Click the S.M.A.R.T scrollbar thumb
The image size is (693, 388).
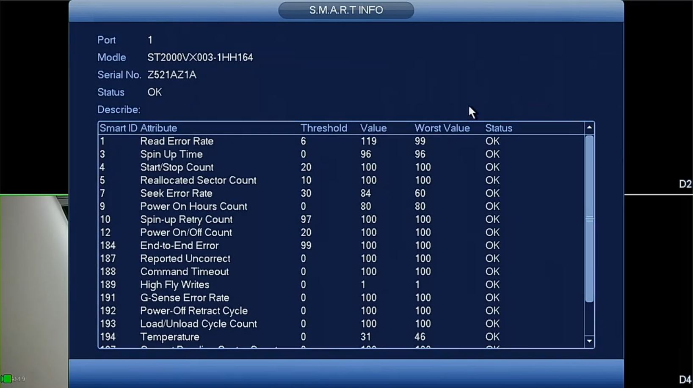(x=589, y=219)
